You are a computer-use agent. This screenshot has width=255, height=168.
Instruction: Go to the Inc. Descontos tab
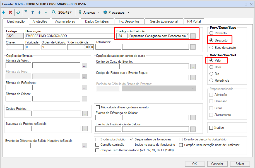pyautogui.click(x=129, y=21)
